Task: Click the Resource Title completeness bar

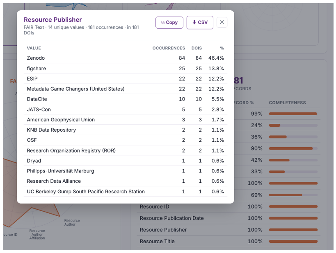Action: (x=293, y=242)
